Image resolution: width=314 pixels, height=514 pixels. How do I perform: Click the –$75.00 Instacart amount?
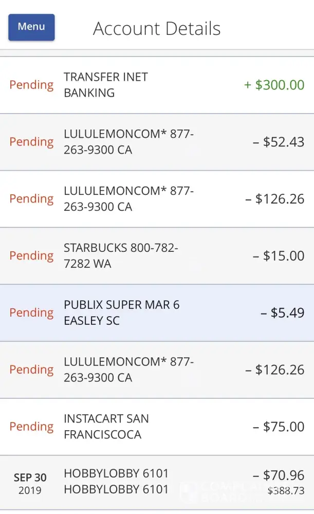coord(278,427)
